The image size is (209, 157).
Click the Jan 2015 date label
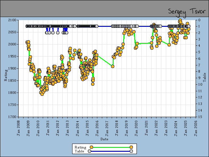click(x=87, y=128)
